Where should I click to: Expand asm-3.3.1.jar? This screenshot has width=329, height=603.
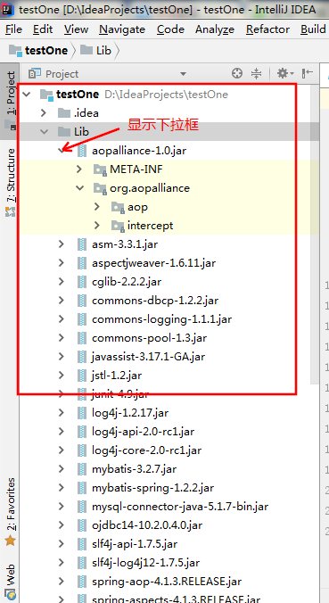(x=62, y=244)
